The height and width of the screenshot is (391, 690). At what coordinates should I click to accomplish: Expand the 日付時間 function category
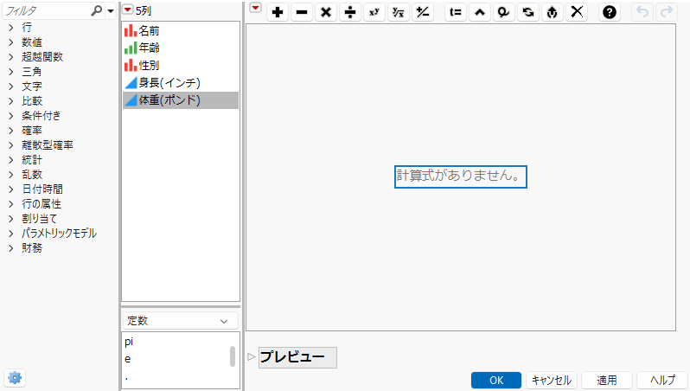coord(11,189)
